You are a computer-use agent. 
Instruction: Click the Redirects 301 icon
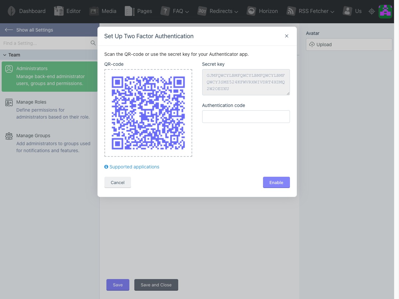coord(202,11)
